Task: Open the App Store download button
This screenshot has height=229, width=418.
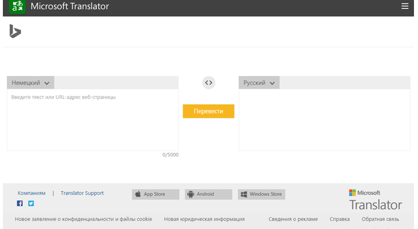Action: point(156,194)
